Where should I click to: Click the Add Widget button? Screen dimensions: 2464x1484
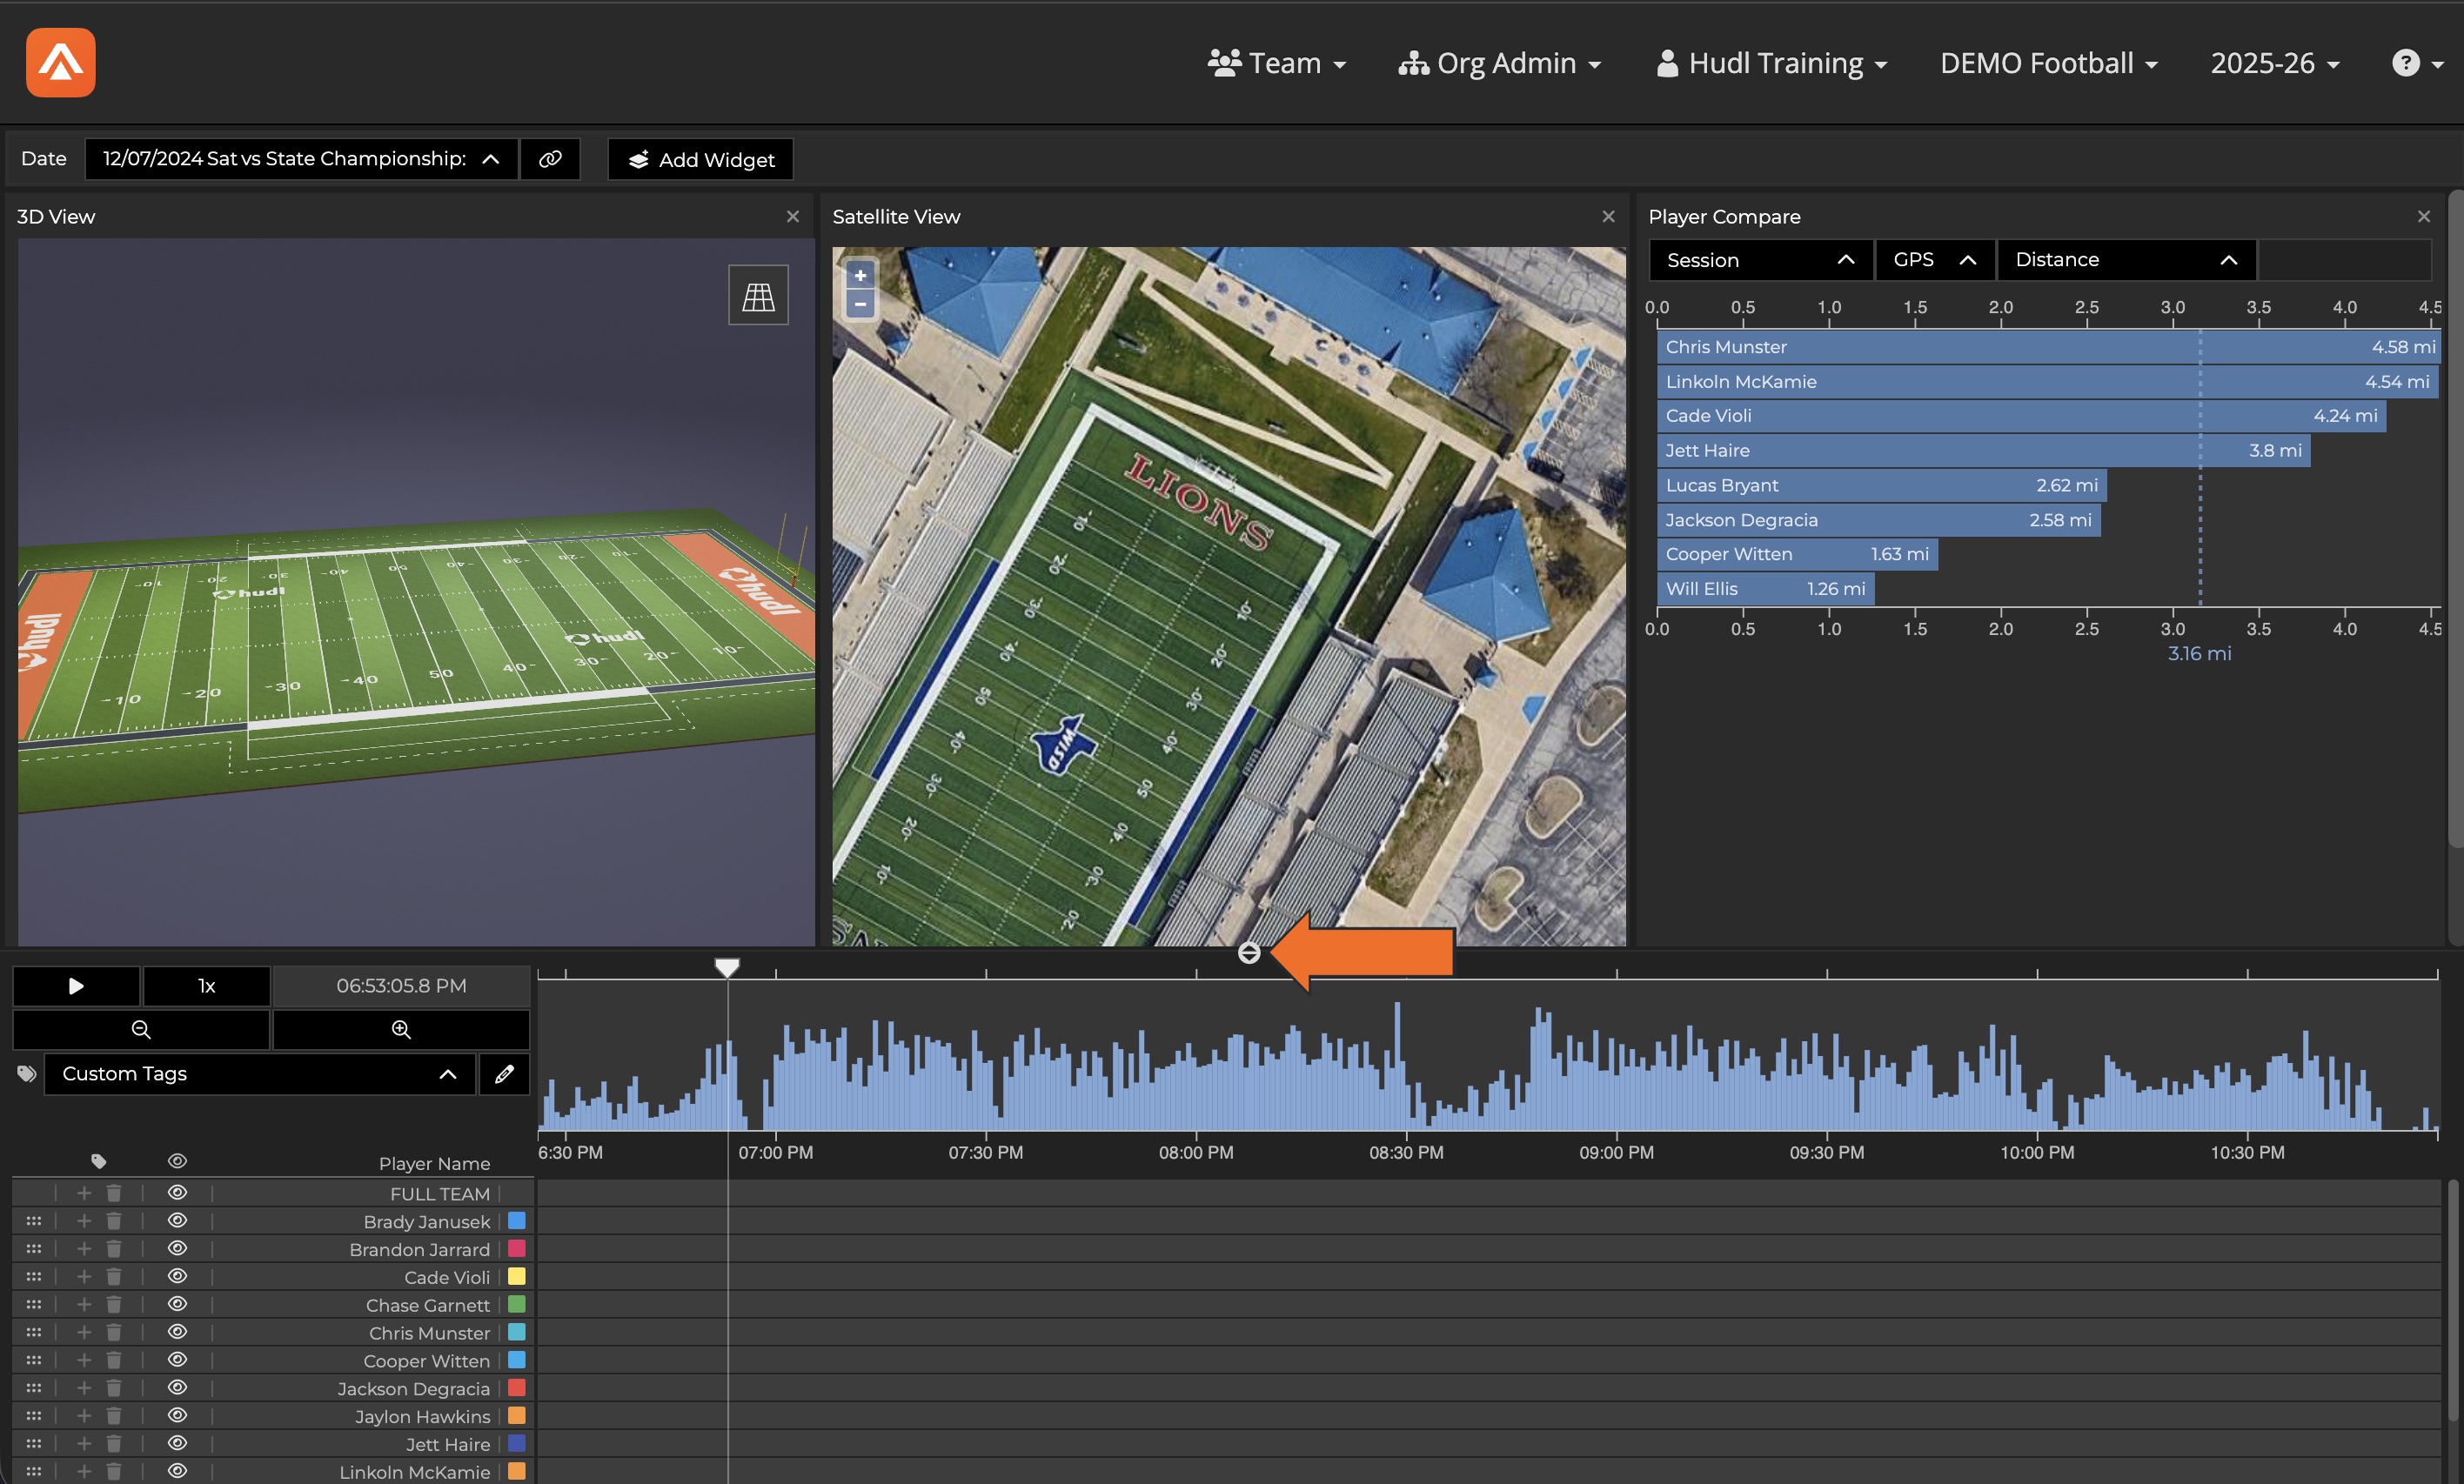point(701,160)
